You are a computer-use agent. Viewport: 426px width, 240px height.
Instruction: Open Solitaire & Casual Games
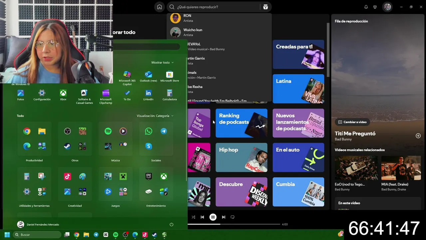click(x=85, y=97)
